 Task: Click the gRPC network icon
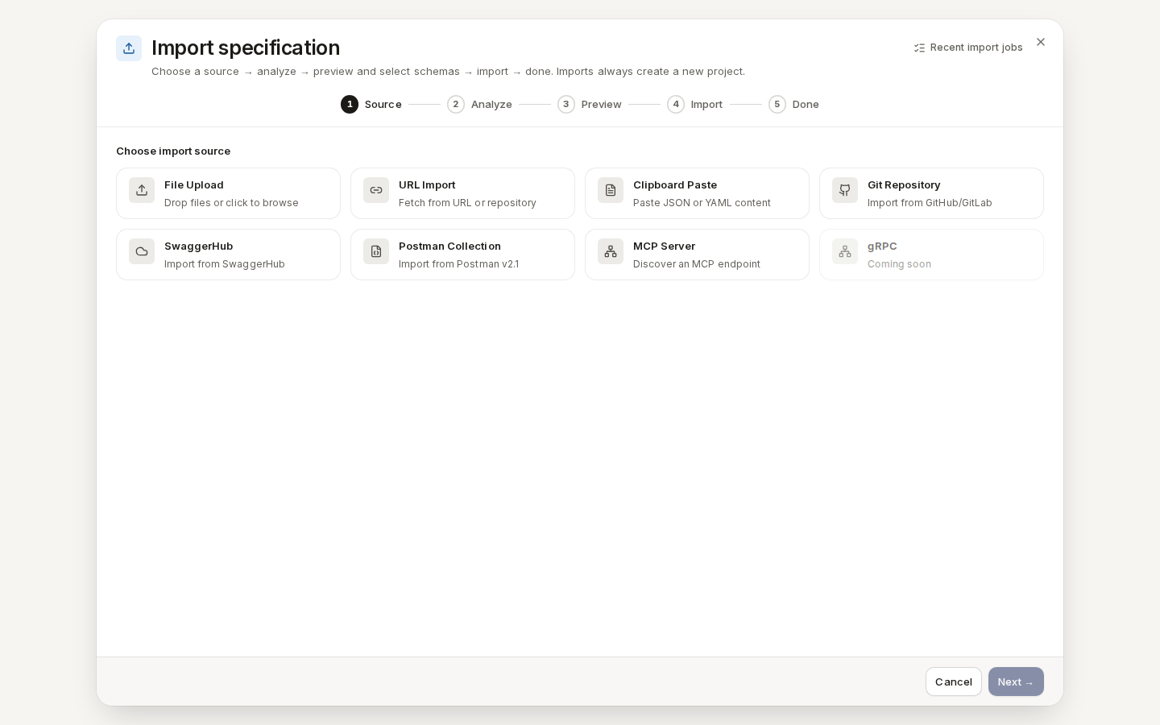coord(845,251)
